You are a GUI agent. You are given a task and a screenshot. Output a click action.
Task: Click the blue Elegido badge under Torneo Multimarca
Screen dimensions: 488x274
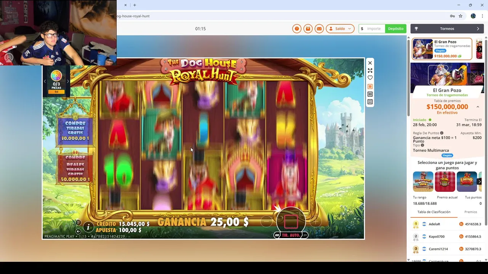[447, 155]
